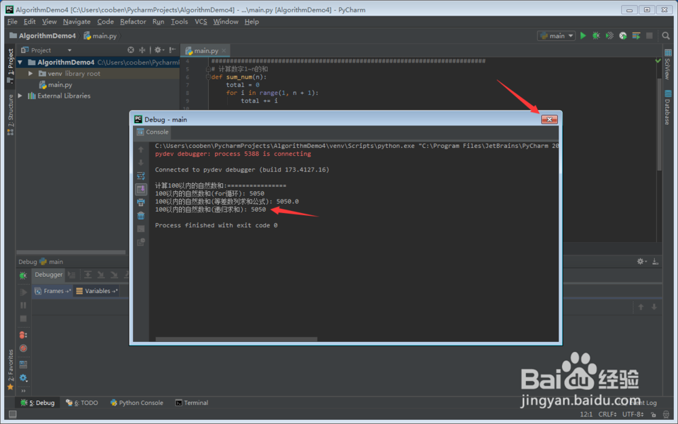Click the Frames pane header

(x=53, y=291)
